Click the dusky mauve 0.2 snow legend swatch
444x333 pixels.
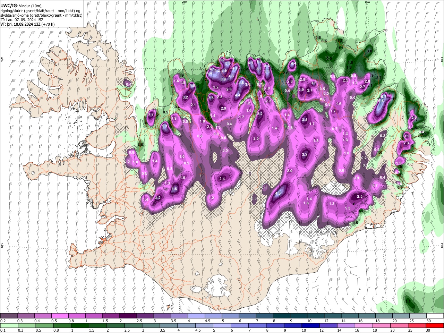[x=9, y=316]
